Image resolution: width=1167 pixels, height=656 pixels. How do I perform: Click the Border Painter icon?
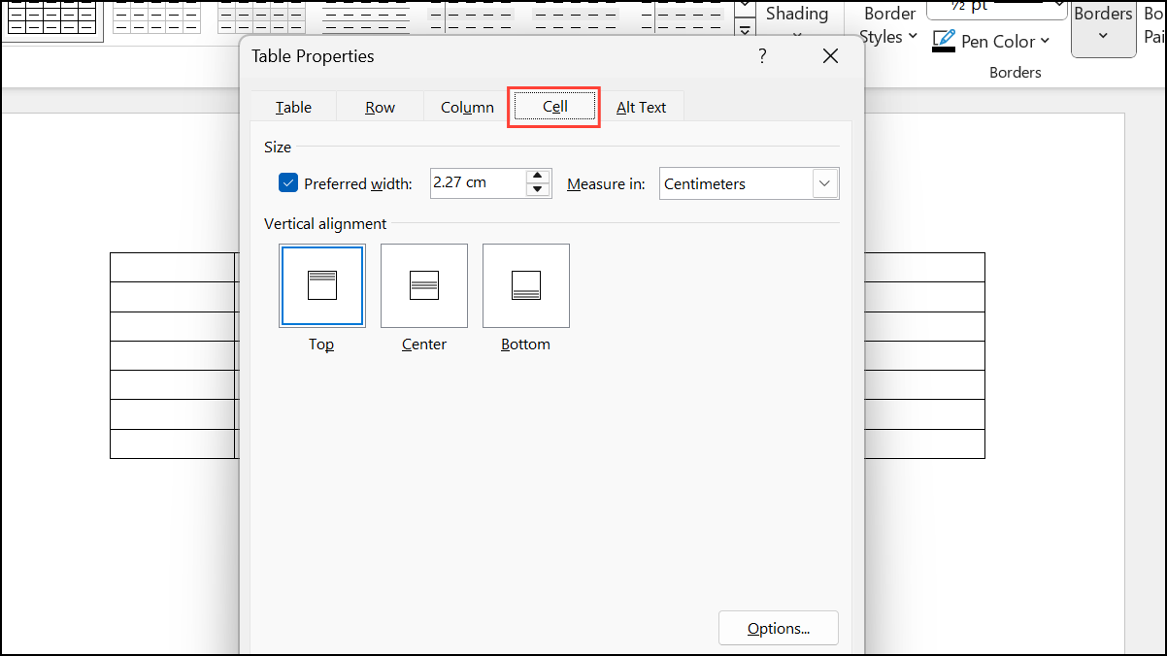pos(1153,25)
